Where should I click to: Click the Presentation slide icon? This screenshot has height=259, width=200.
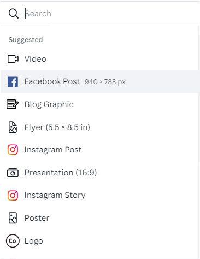pos(13,173)
